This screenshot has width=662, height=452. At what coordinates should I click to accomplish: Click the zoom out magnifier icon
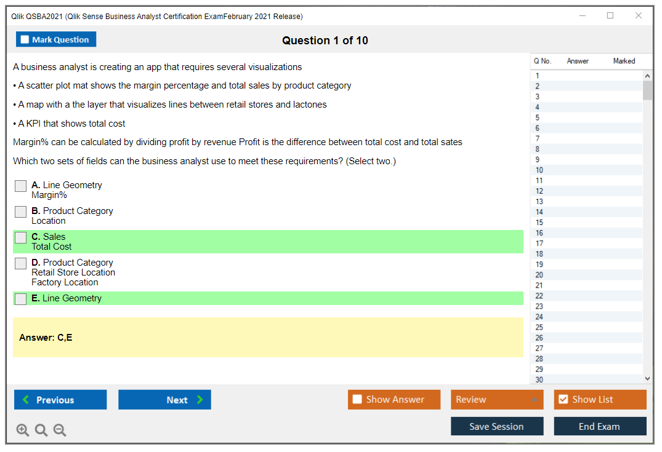click(60, 430)
